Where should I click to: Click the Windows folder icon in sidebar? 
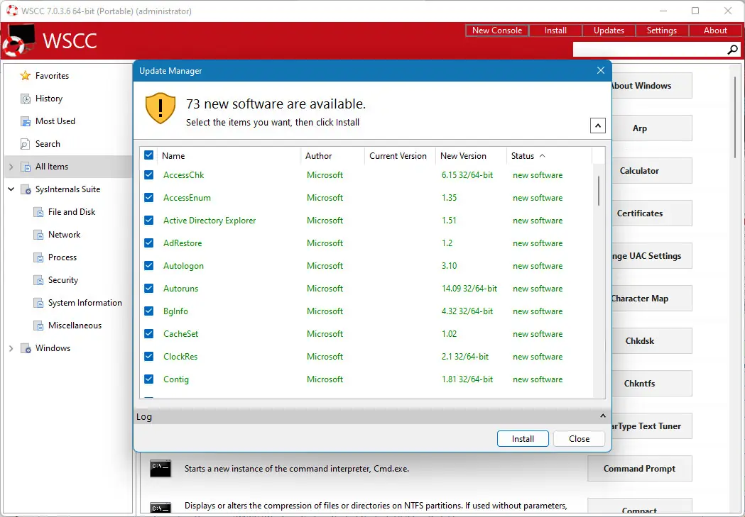coord(26,349)
